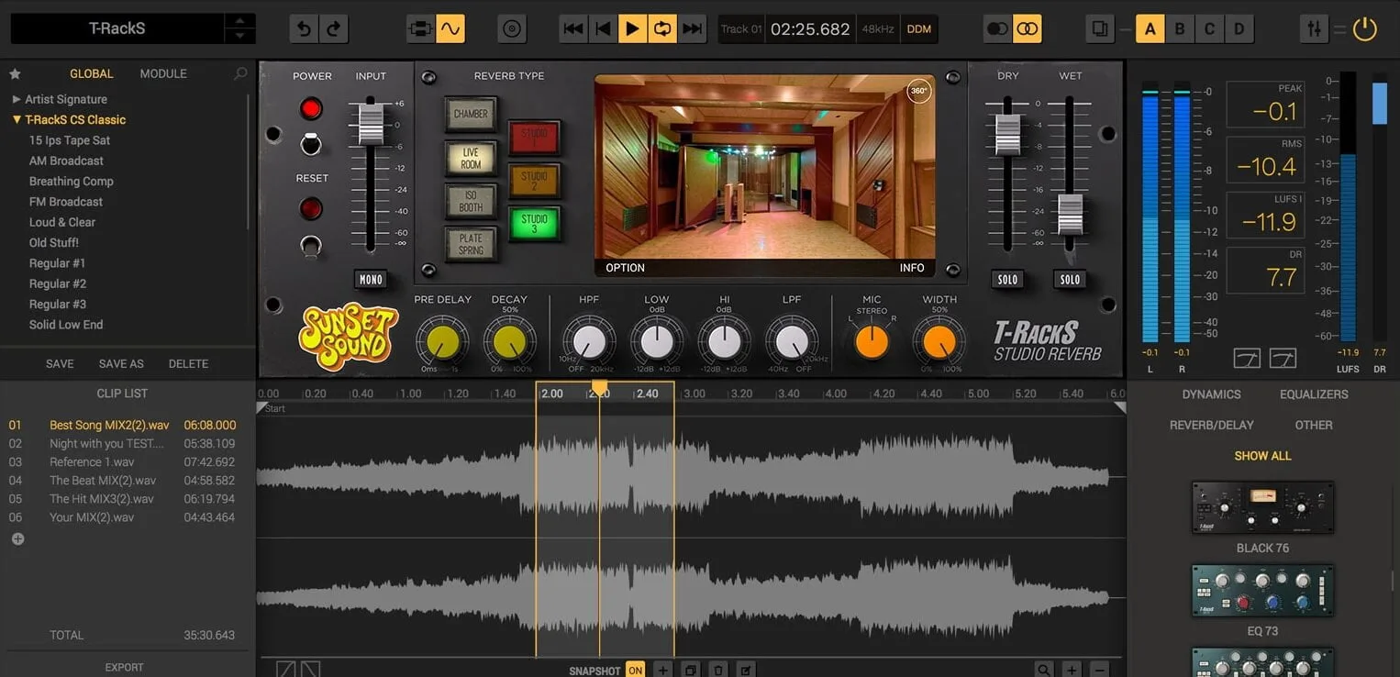Screen dimensions: 1400x677
Task: Select the PLATE SPRING reverb type
Action: click(x=471, y=244)
